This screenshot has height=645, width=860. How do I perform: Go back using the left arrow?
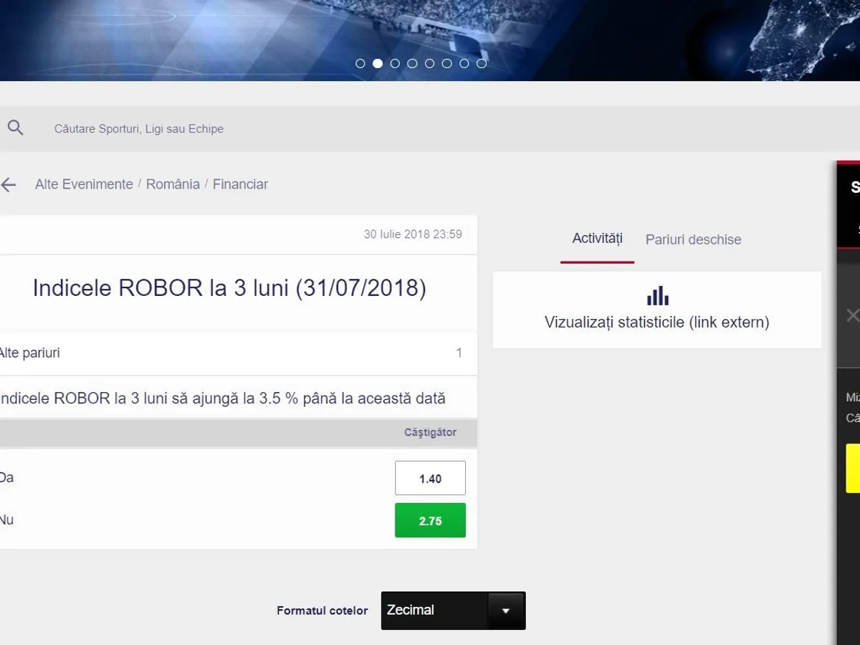[9, 185]
